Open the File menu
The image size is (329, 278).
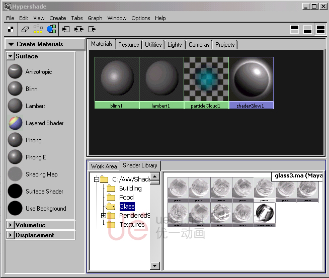coord(10,18)
